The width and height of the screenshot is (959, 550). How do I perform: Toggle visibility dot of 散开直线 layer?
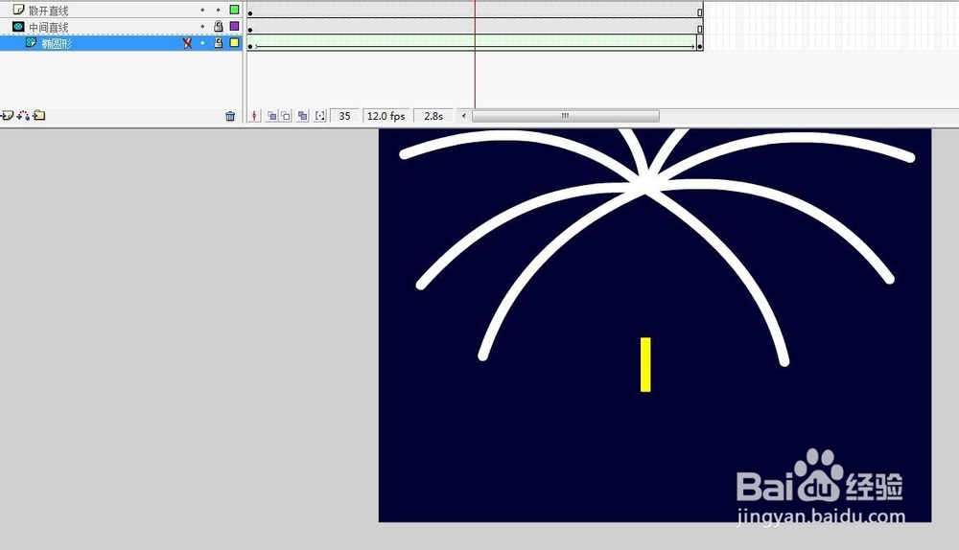[x=202, y=11]
